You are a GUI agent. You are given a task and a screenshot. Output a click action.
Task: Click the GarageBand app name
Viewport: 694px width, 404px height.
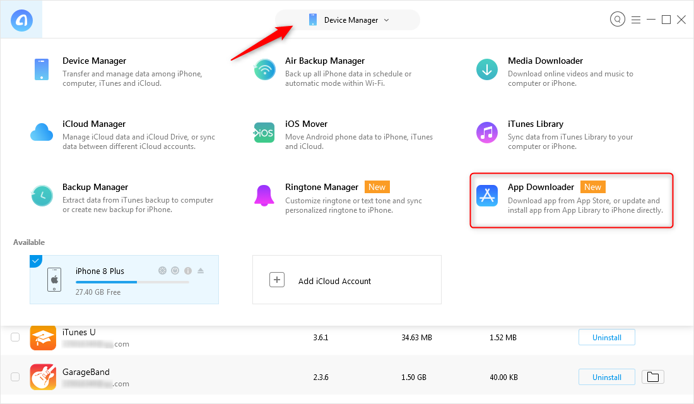(86, 372)
